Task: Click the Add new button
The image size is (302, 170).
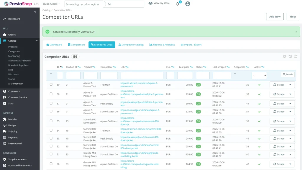Action: [275, 17]
